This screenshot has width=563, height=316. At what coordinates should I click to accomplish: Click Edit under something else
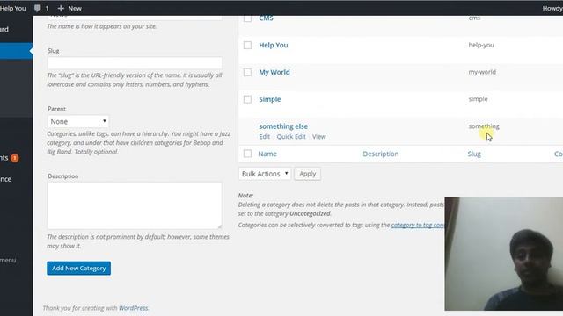pyautogui.click(x=264, y=137)
